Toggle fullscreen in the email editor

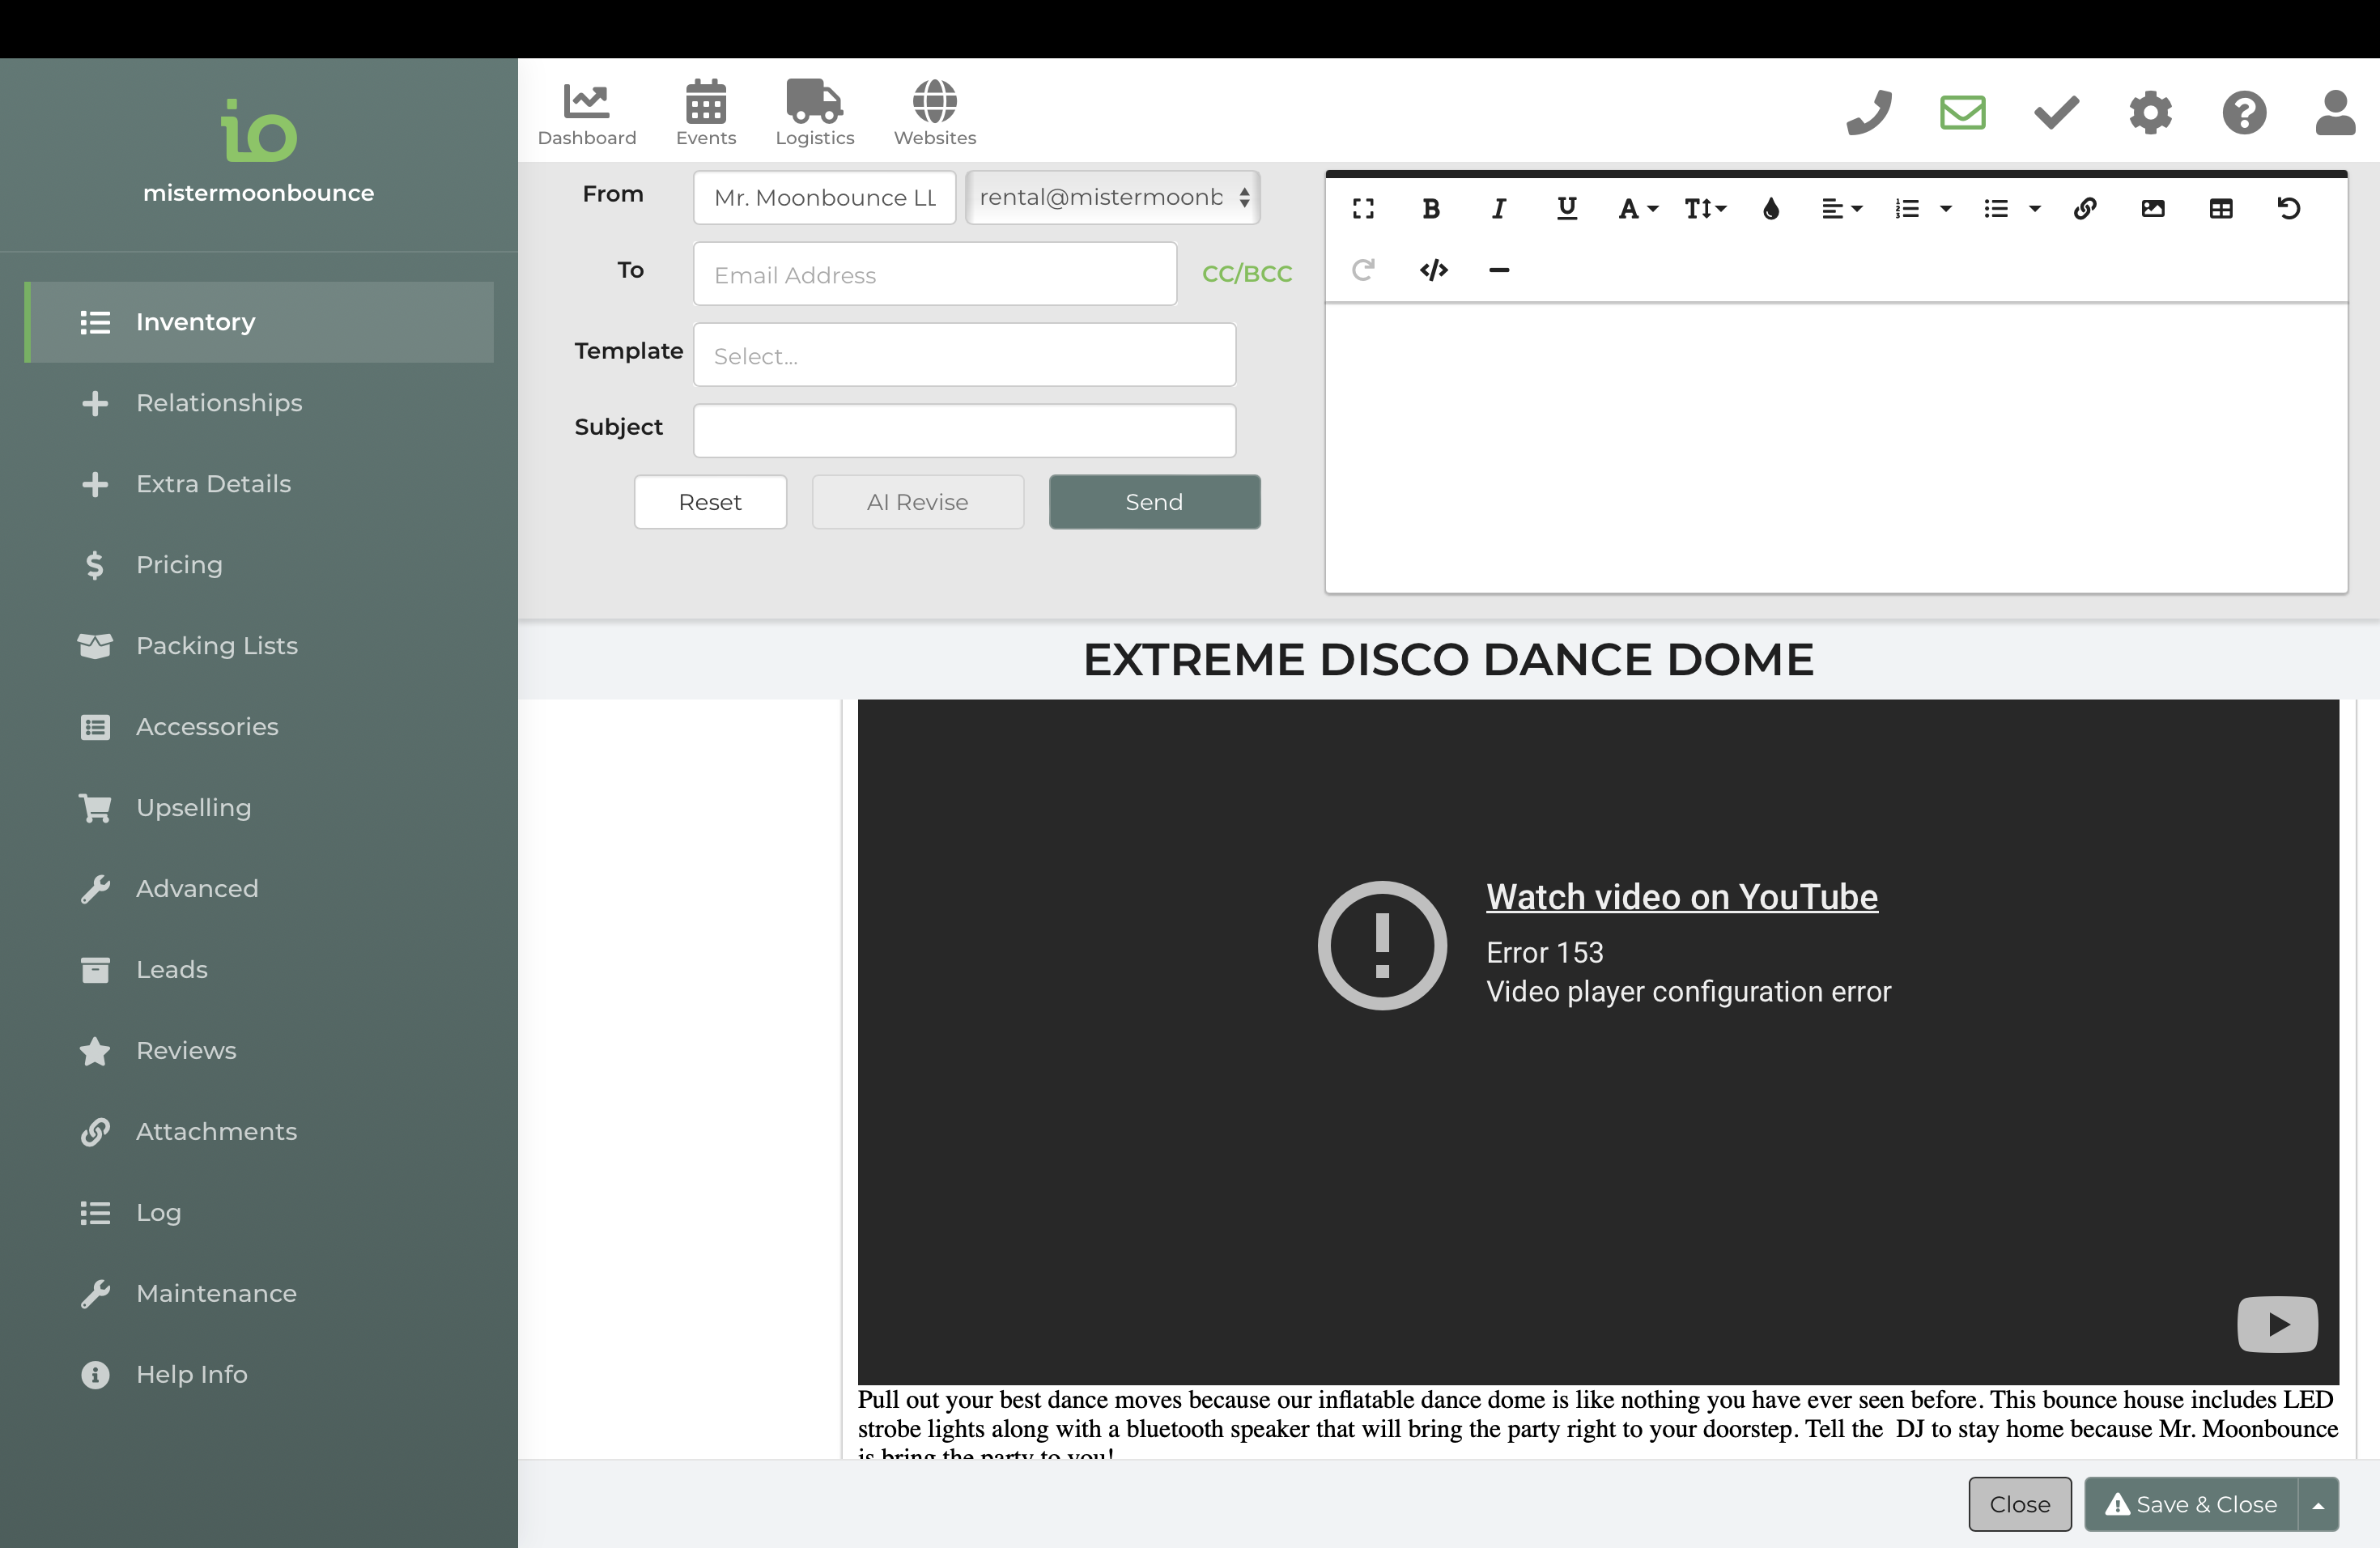coord(1363,209)
